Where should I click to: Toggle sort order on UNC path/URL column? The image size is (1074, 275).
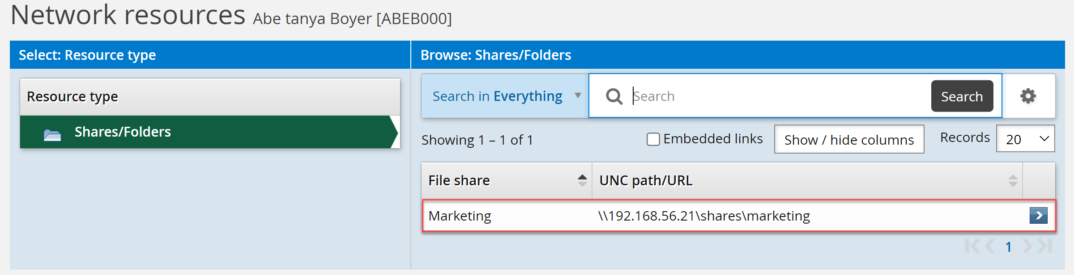(x=1012, y=180)
